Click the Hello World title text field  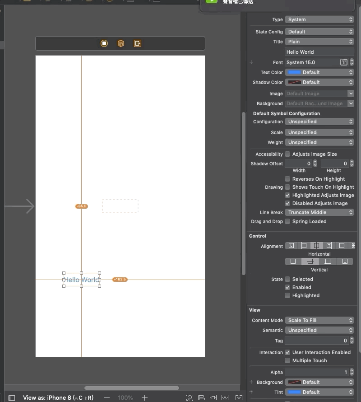pyautogui.click(x=319, y=52)
